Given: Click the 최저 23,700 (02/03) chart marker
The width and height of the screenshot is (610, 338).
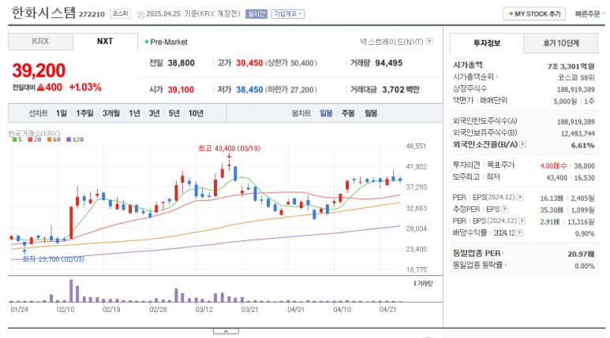Looking at the screenshot, I should pos(54,258).
